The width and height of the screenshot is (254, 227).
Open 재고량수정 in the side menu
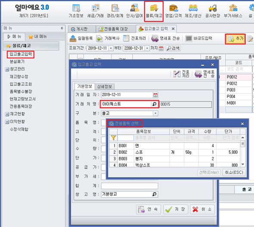pos(19,77)
